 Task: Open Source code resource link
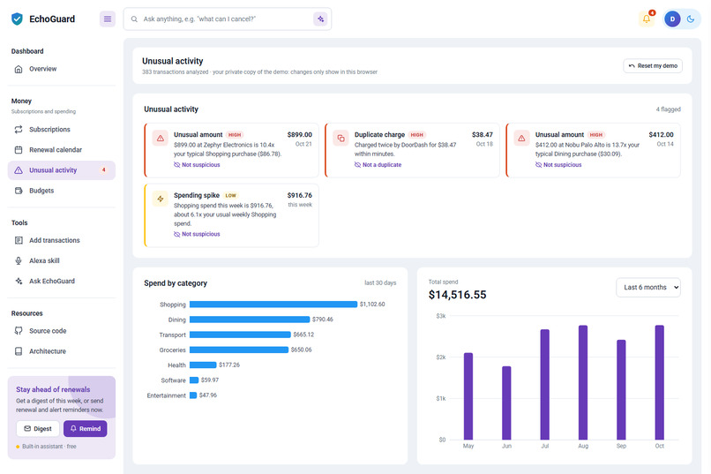[62, 331]
